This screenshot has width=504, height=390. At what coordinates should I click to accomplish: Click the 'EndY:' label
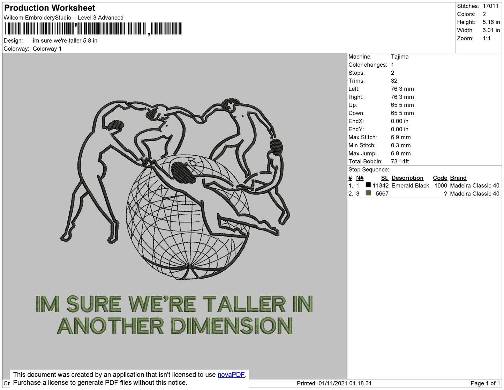click(x=356, y=129)
